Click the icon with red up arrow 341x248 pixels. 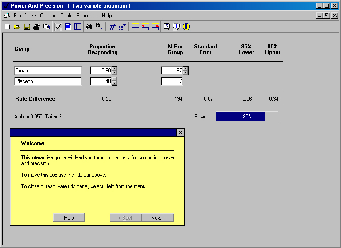[155, 27]
